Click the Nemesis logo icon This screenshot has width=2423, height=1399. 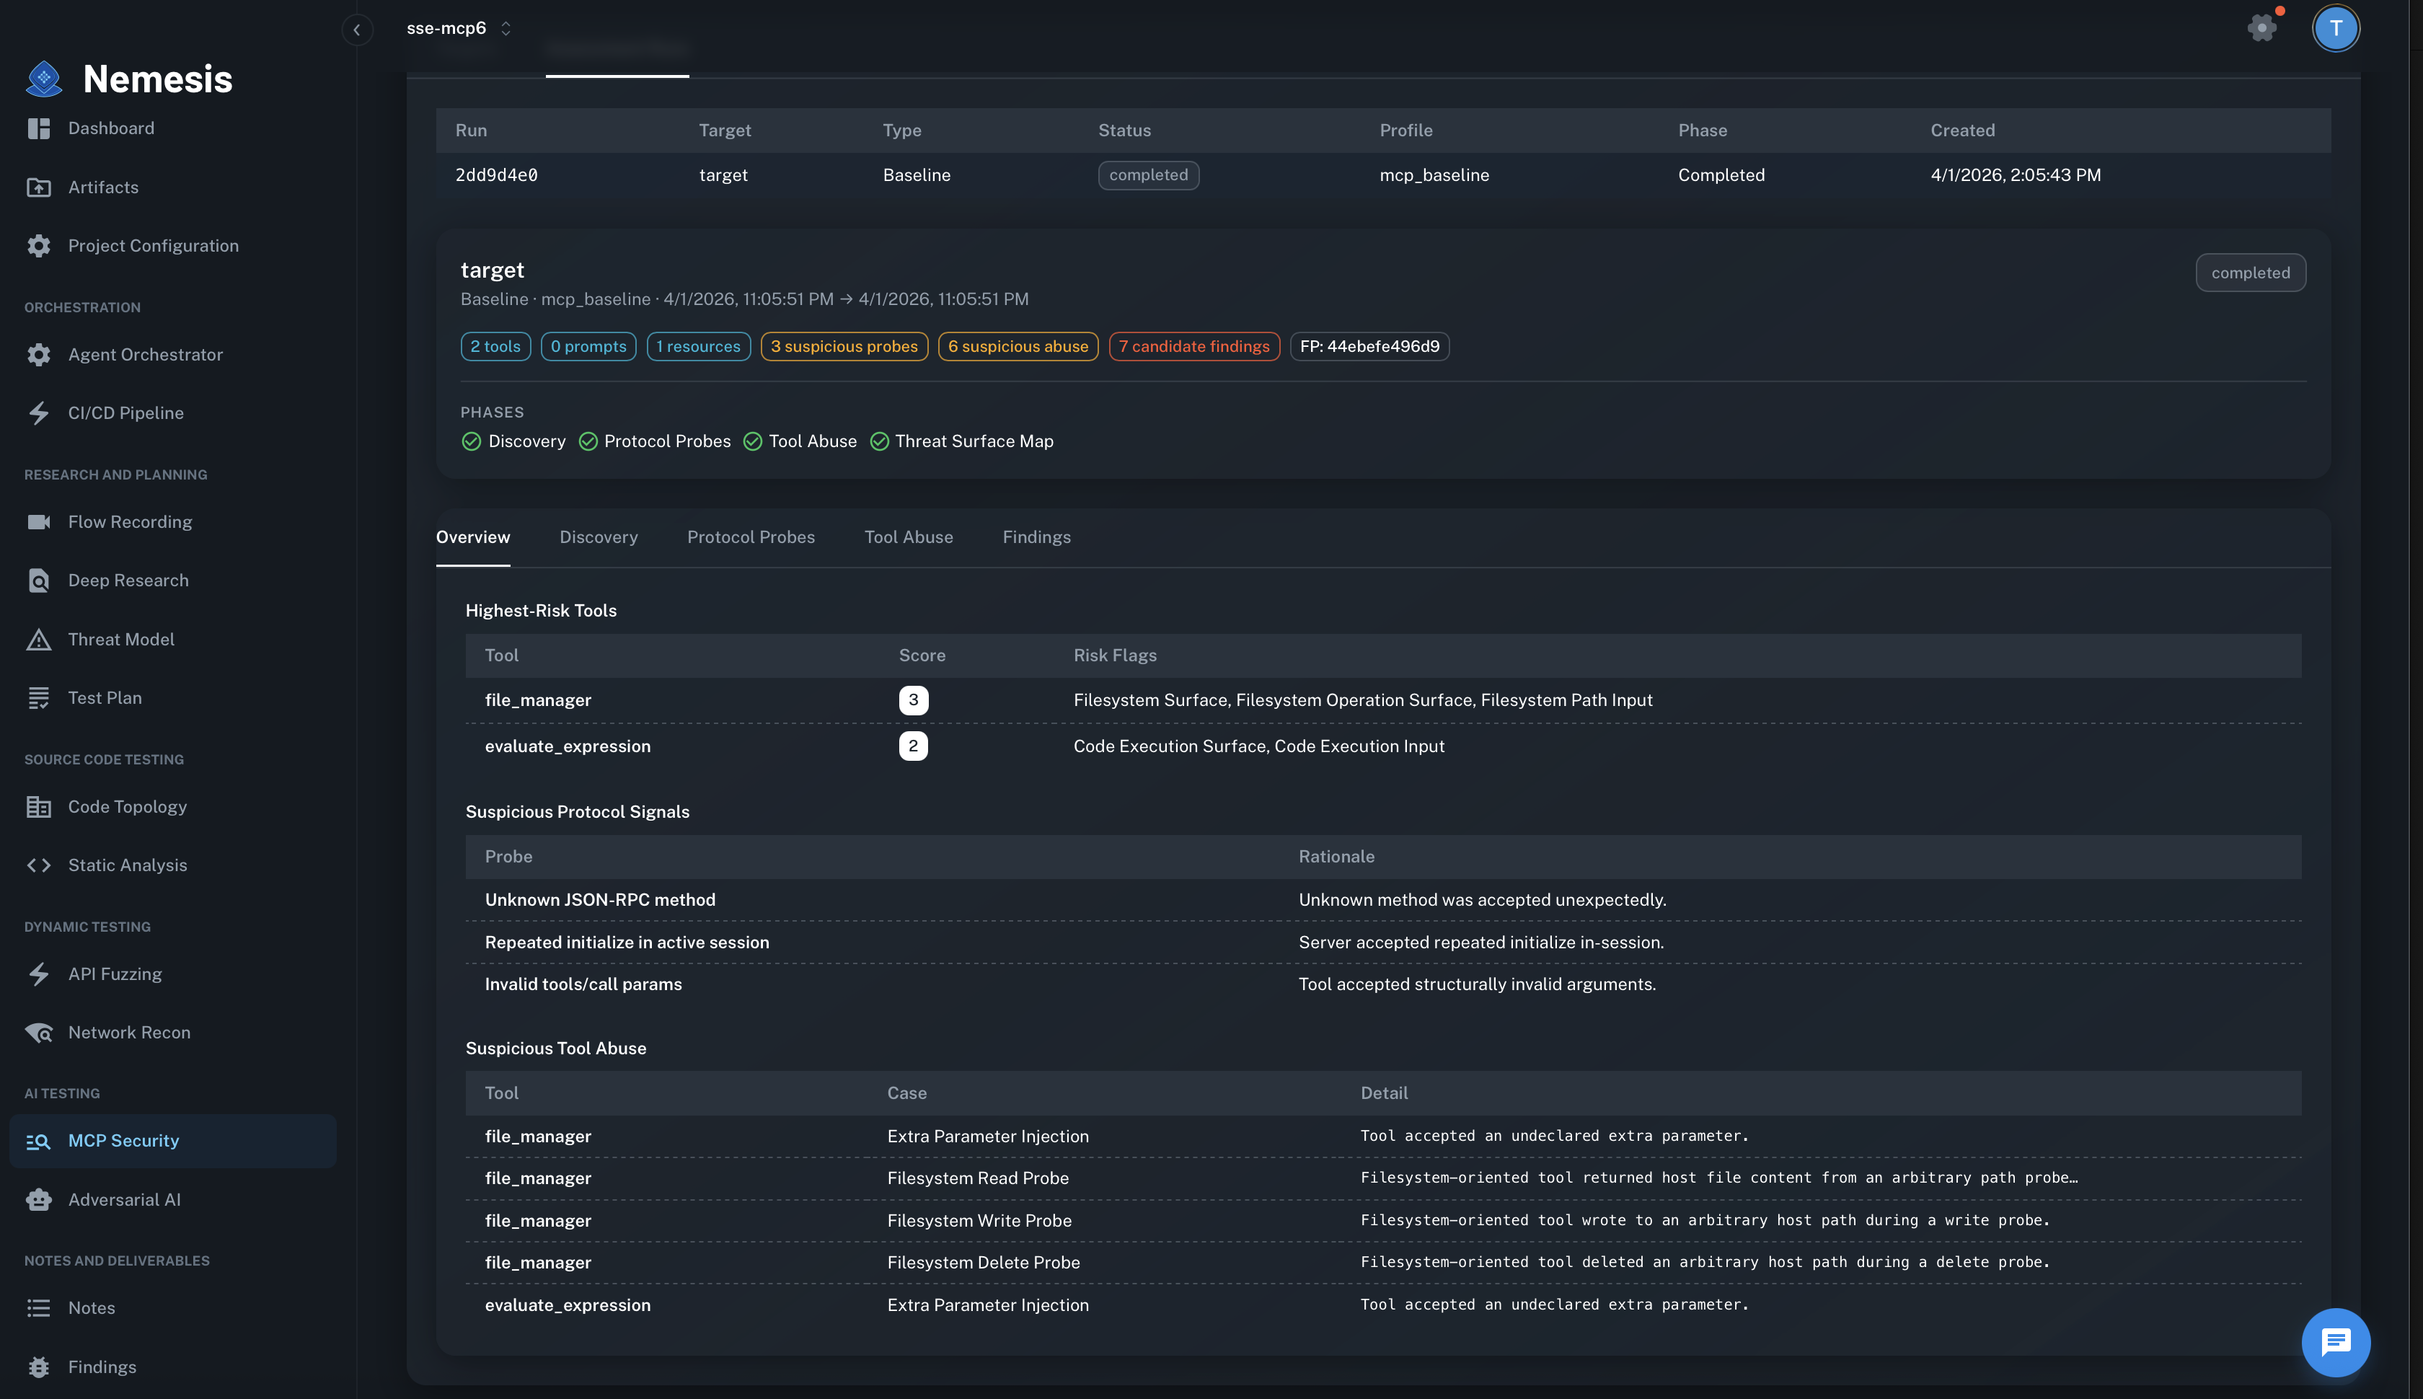(x=43, y=79)
